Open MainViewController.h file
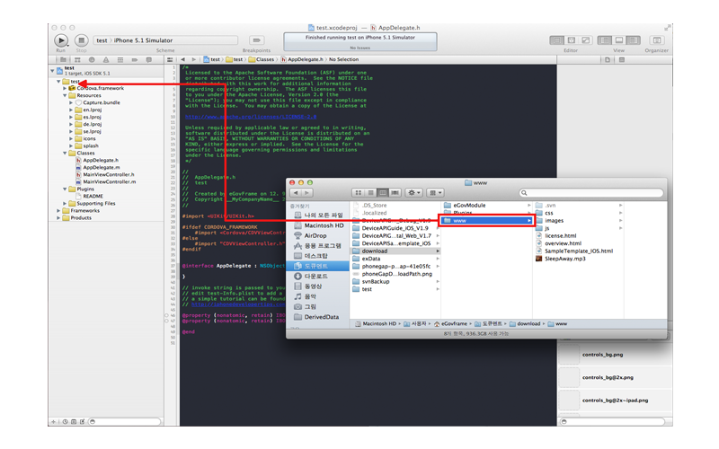 click(108, 174)
